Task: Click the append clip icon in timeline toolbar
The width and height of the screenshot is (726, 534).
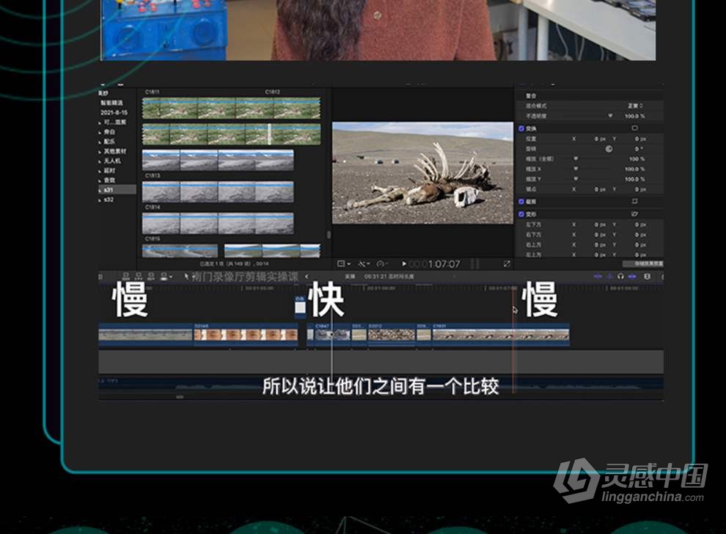Action: [150, 277]
